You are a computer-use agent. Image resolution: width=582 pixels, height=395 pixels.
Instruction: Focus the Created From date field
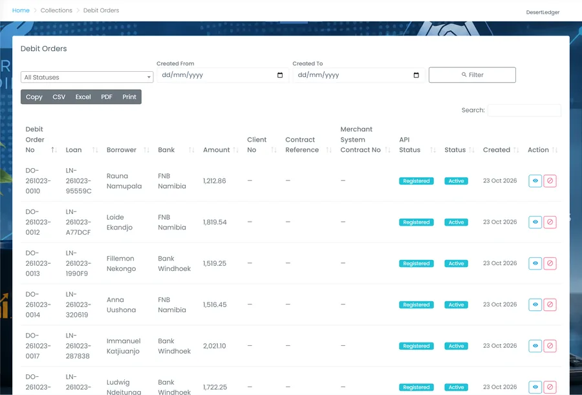(x=222, y=75)
